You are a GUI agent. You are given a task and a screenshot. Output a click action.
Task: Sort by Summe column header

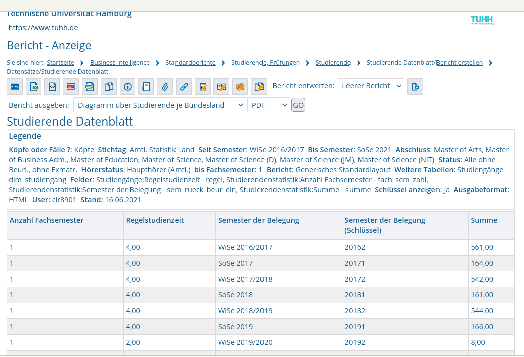coord(484,220)
